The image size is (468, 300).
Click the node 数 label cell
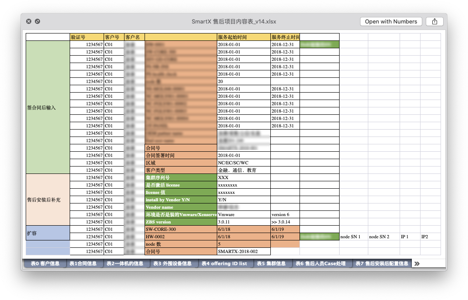(181, 244)
